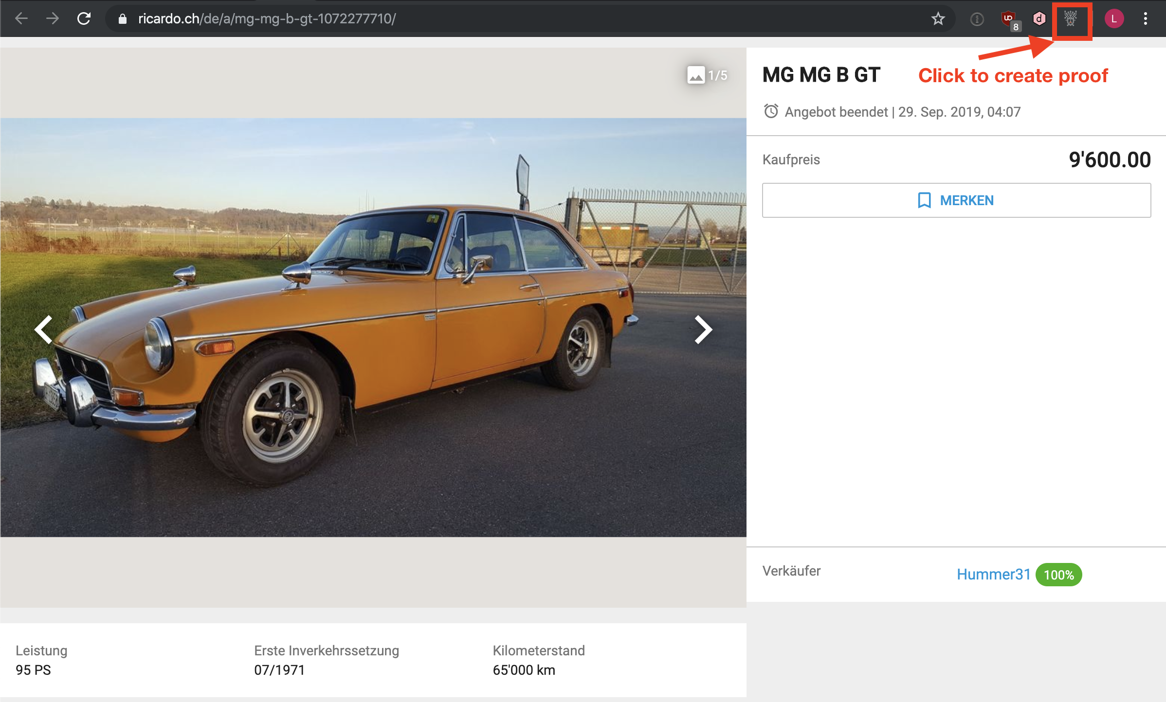Click the MERKEN bookmark button
Screen dimensions: 1166x702
(956, 200)
